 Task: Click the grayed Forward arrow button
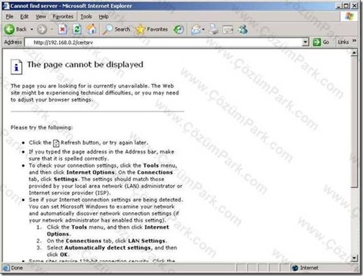[x=42, y=30]
